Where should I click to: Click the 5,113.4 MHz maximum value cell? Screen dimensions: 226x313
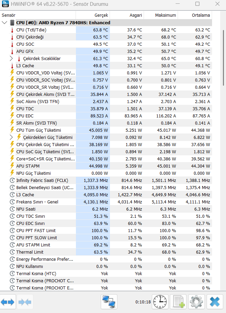click(161, 202)
